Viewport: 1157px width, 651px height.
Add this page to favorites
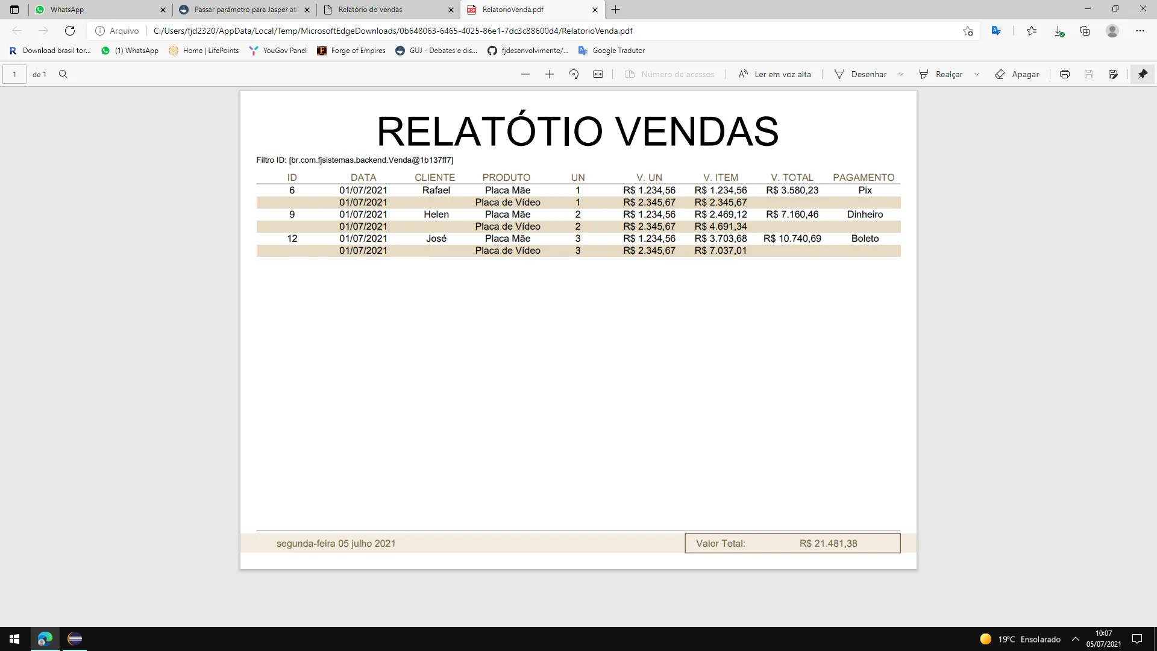968,31
